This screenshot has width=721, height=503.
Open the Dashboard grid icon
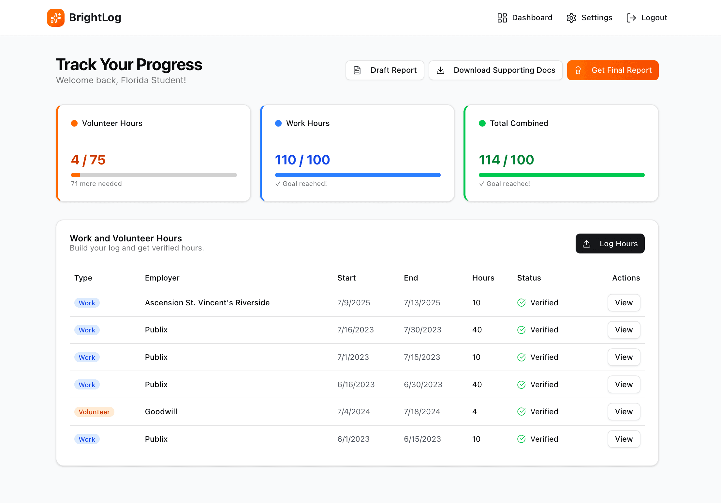(502, 18)
